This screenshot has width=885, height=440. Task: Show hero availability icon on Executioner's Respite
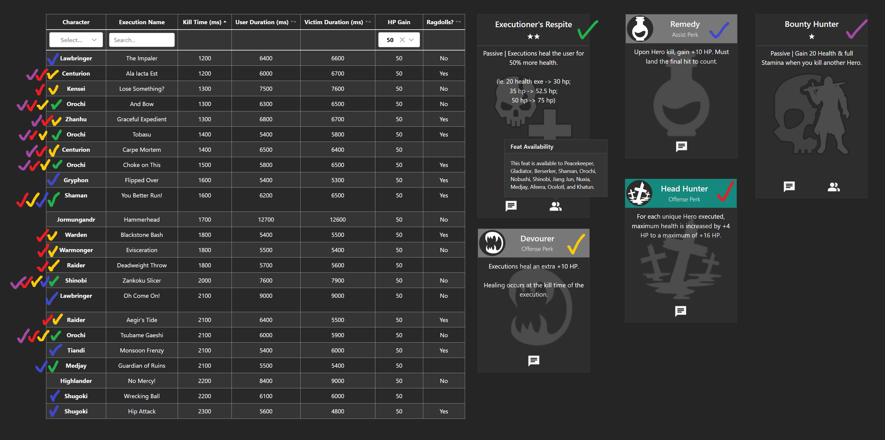tap(555, 206)
